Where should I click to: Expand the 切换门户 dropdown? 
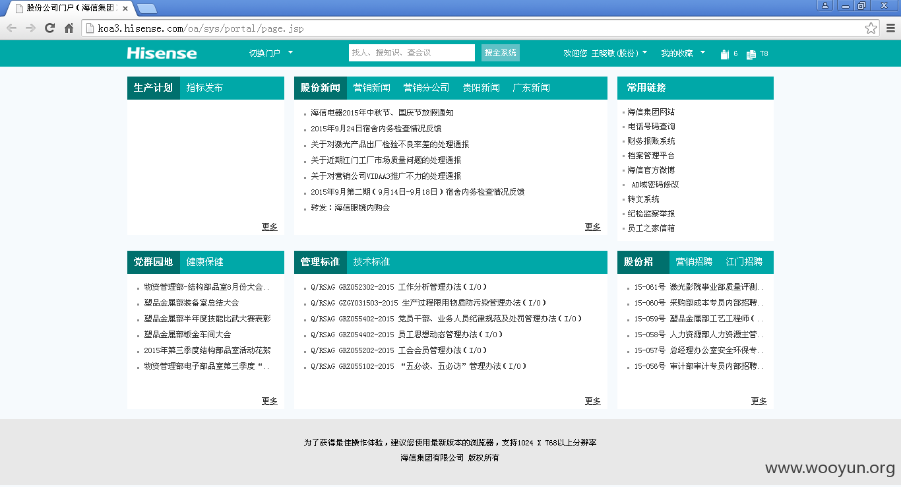[271, 53]
